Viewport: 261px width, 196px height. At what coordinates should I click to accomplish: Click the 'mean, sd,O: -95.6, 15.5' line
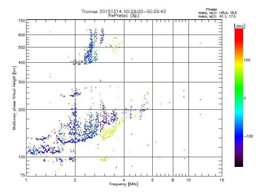pyautogui.click(x=217, y=13)
